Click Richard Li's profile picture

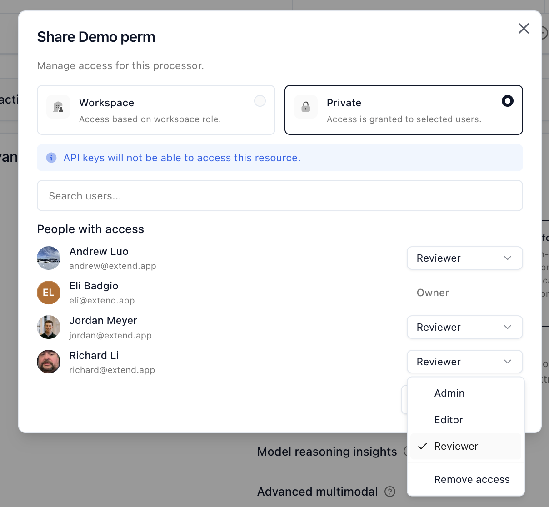tap(49, 362)
